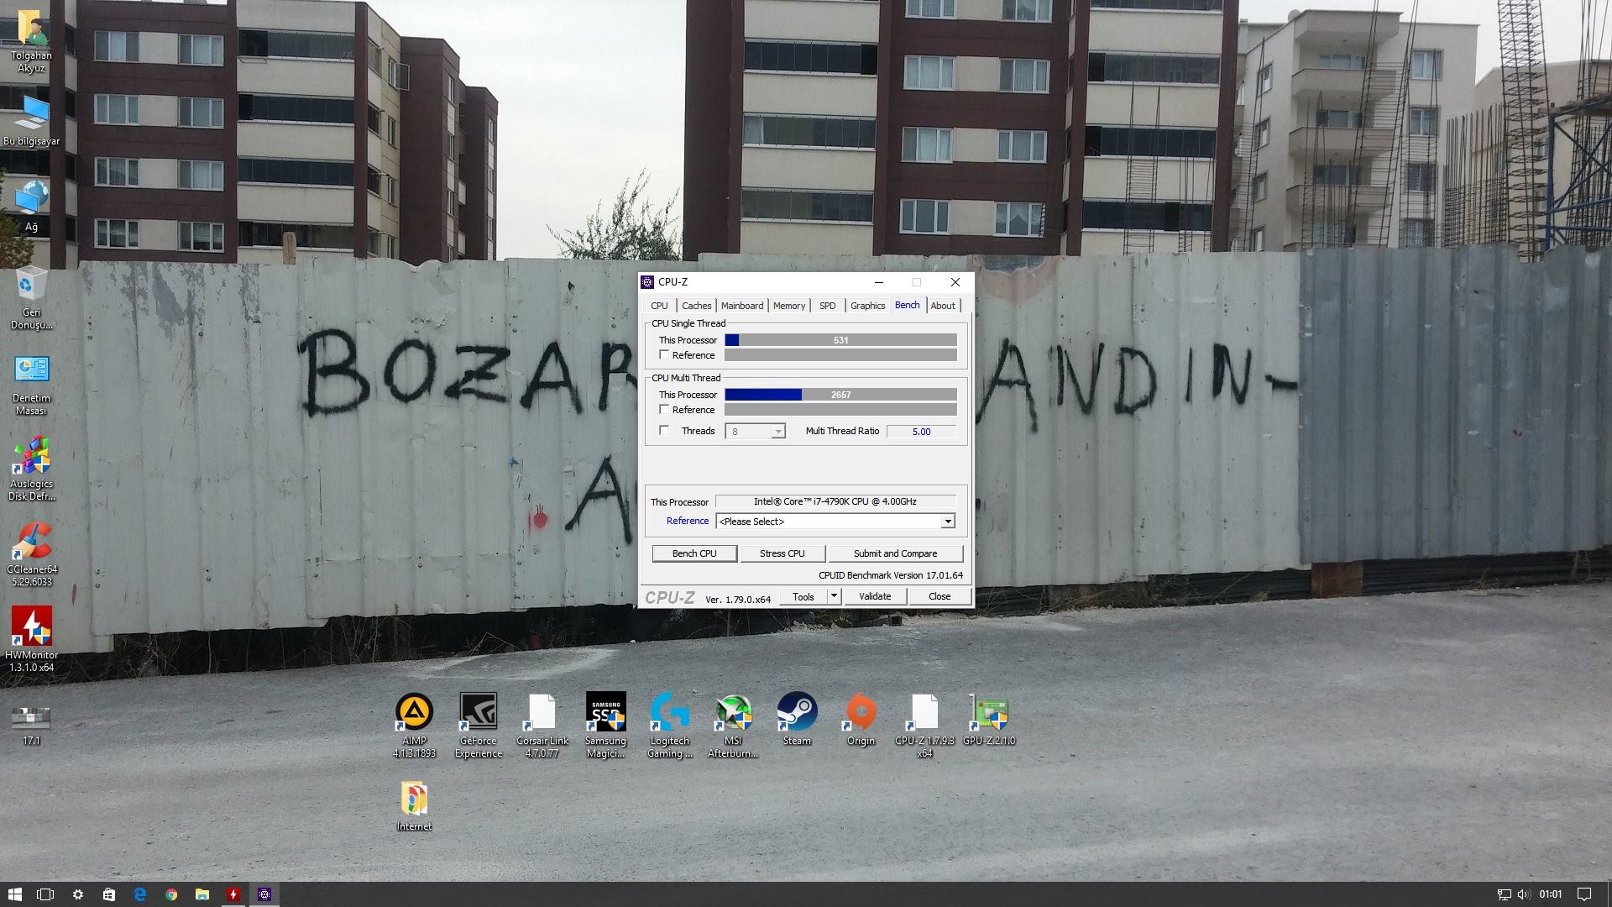Click the network tray icon

point(1504,894)
